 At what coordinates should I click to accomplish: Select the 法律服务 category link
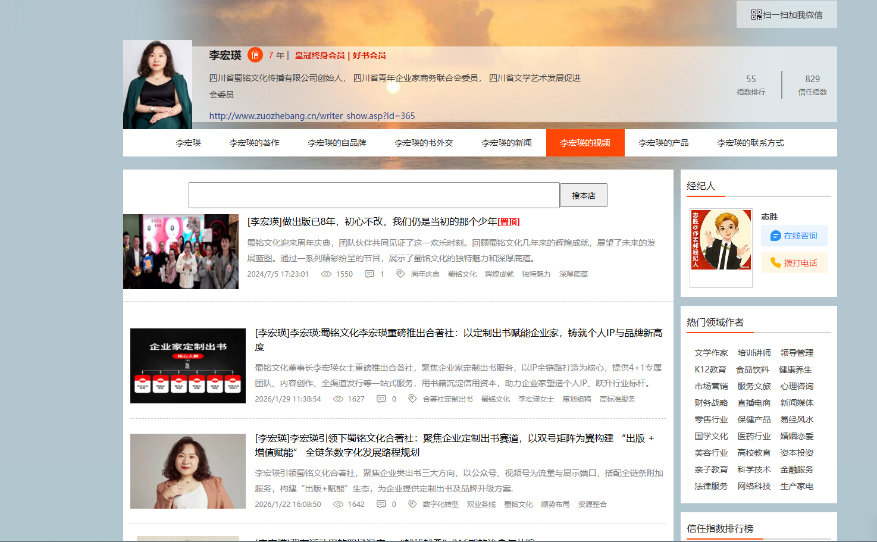point(711,487)
